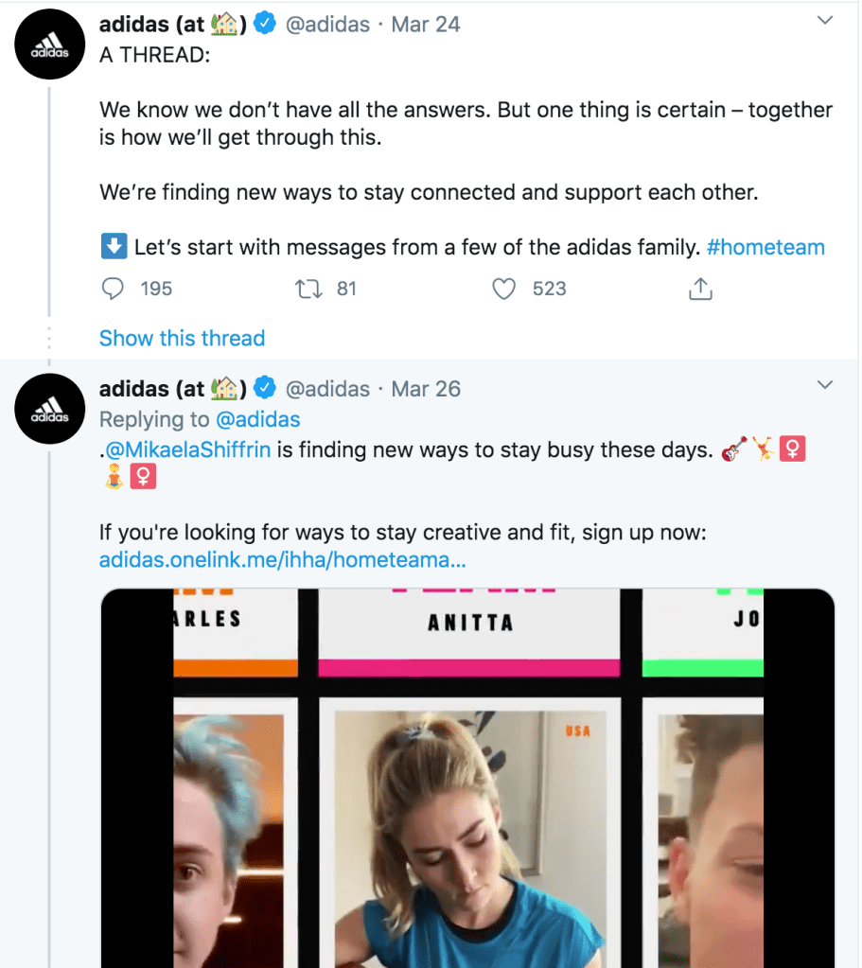Open the Mar 26 tweet timestamp
862x968 pixels.
[x=426, y=388]
